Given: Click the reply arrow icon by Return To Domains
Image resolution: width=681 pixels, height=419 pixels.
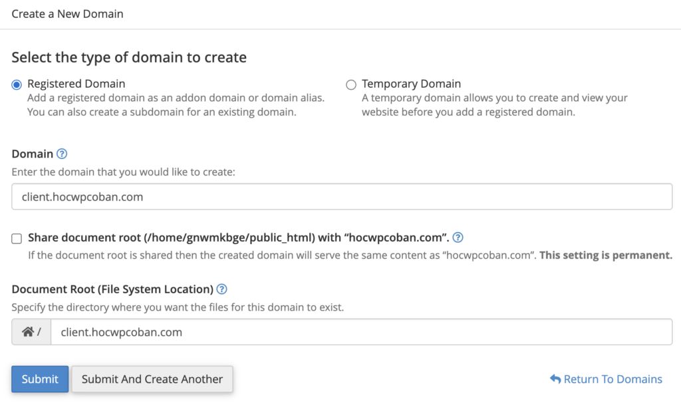Looking at the screenshot, I should pos(555,379).
